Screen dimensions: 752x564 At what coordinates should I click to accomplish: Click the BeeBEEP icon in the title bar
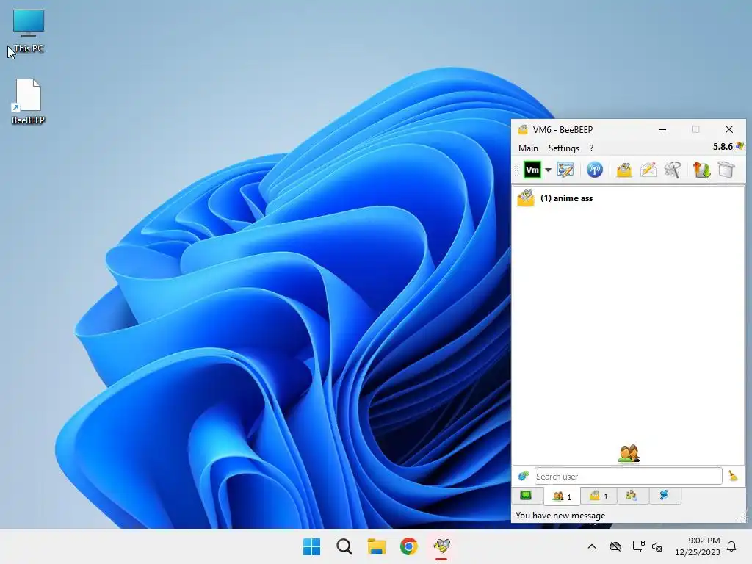523,129
